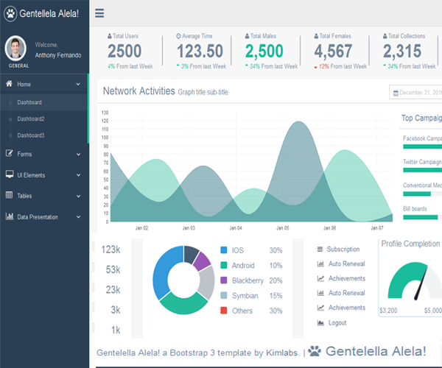Click the Logout area chart icon
Viewport: 442px width, 368px height.
pyautogui.click(x=320, y=322)
